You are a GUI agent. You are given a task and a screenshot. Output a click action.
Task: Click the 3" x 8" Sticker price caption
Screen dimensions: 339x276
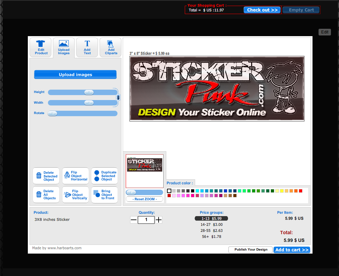tap(150, 54)
